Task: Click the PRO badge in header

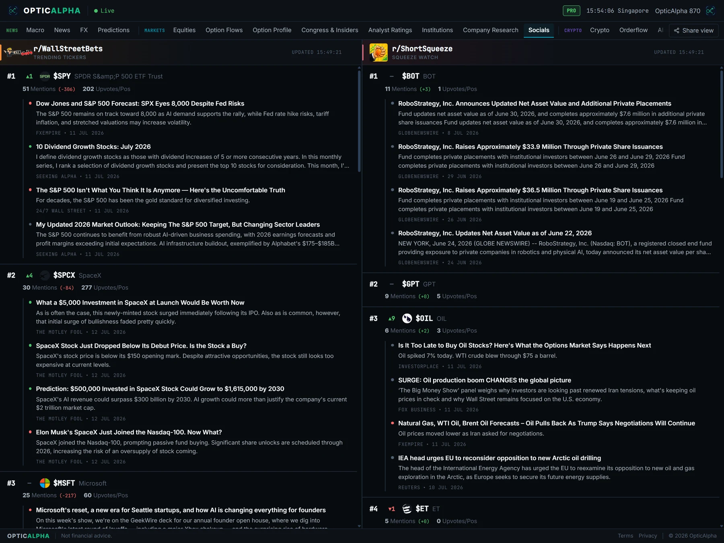Action: coord(571,10)
